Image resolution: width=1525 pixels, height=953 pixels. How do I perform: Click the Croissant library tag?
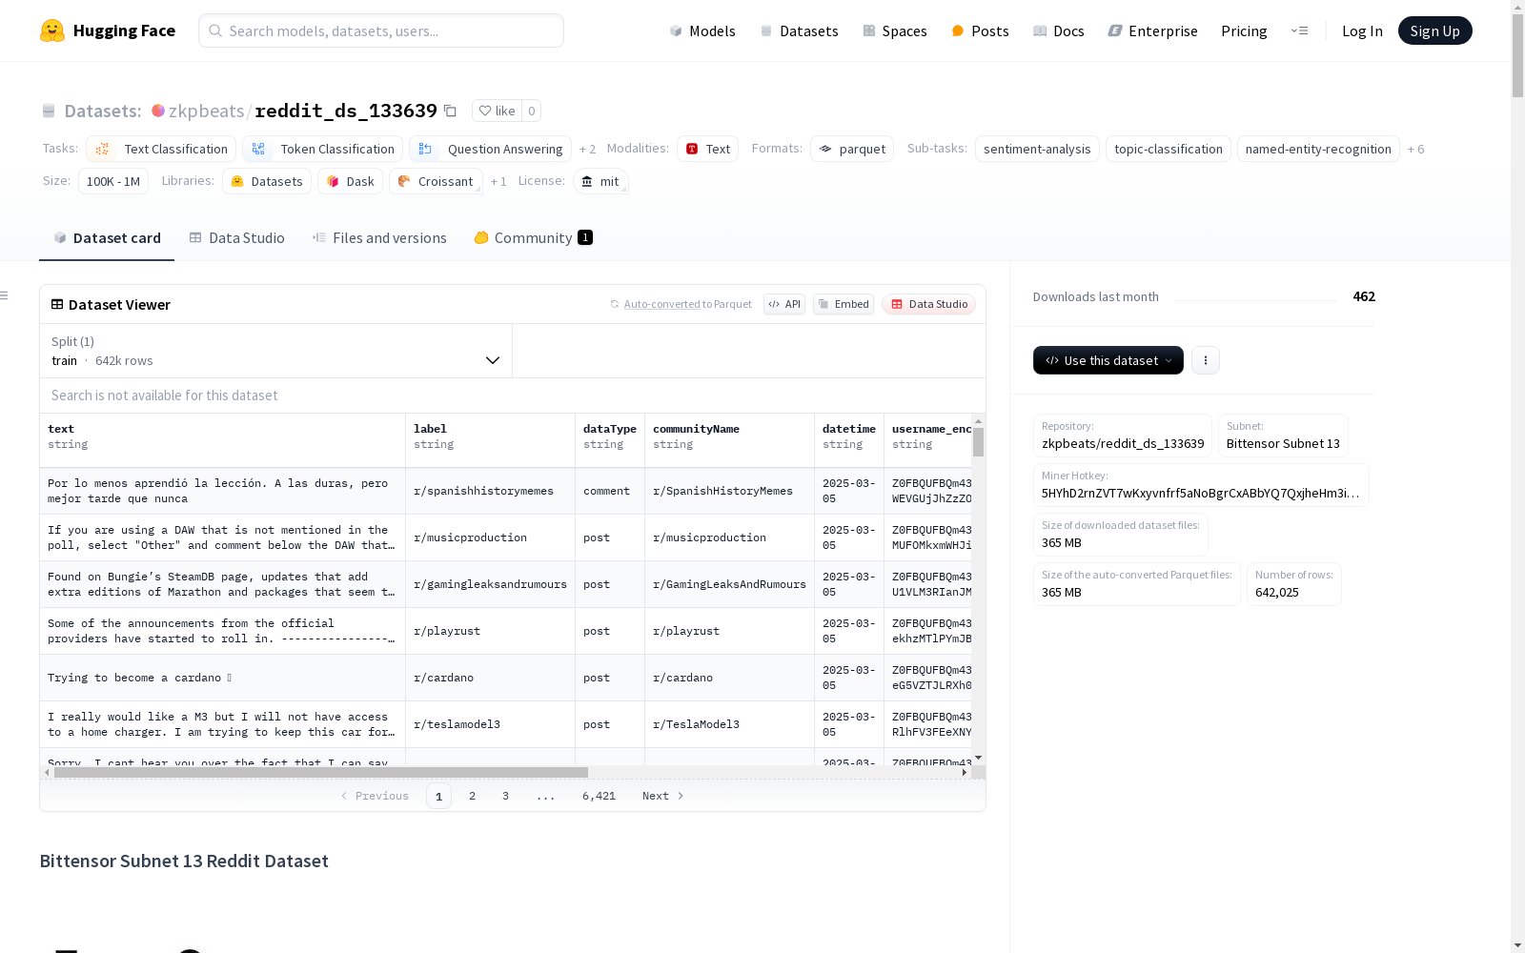tap(436, 181)
